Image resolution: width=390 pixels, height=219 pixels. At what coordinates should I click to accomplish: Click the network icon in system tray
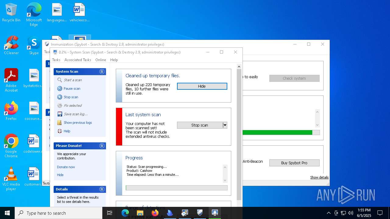point(343,213)
